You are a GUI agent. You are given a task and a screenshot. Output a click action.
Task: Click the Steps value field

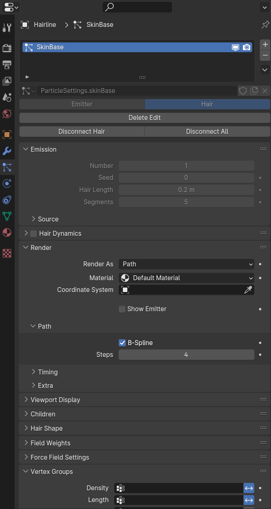[186, 354]
